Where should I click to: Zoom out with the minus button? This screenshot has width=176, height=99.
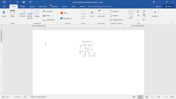coord(151,97)
